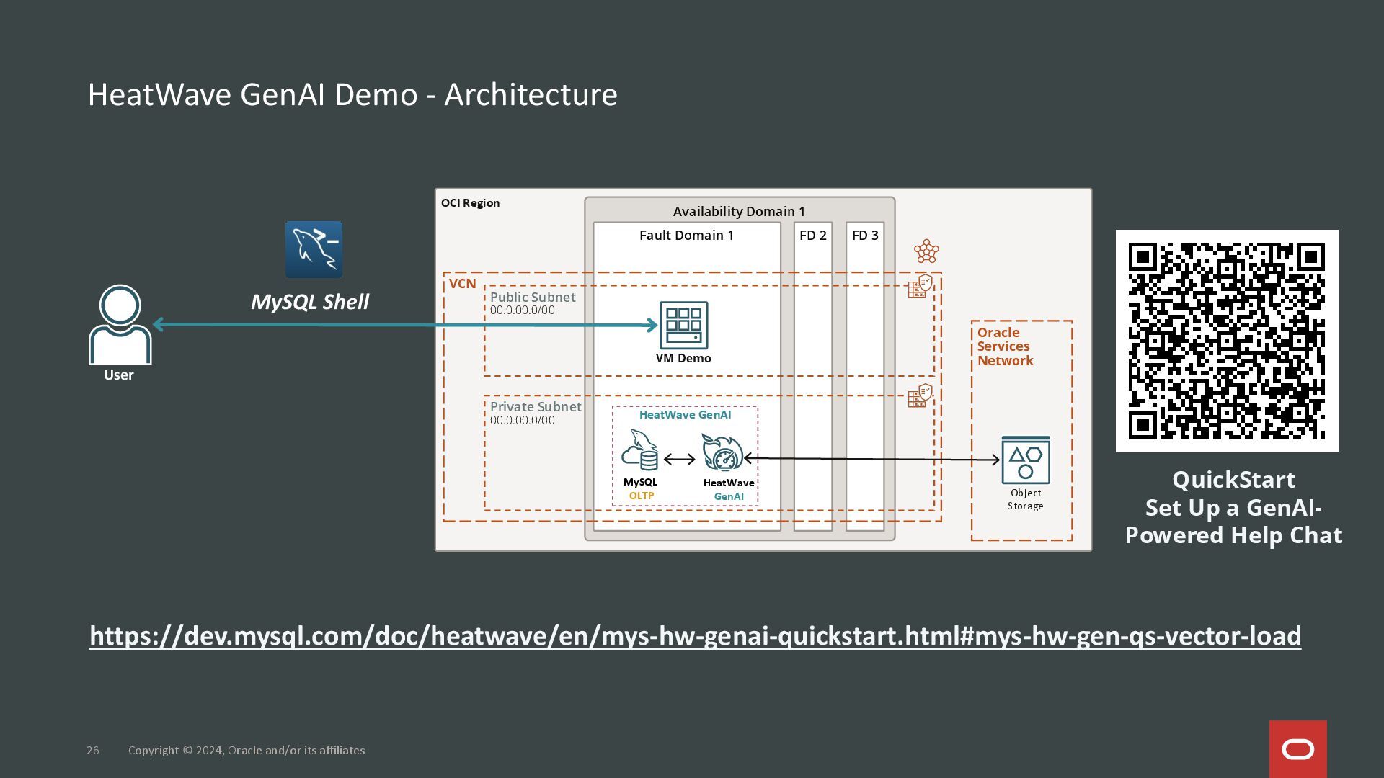1384x778 pixels.
Task: Click the MySQL OLTP database icon
Action: pos(640,450)
